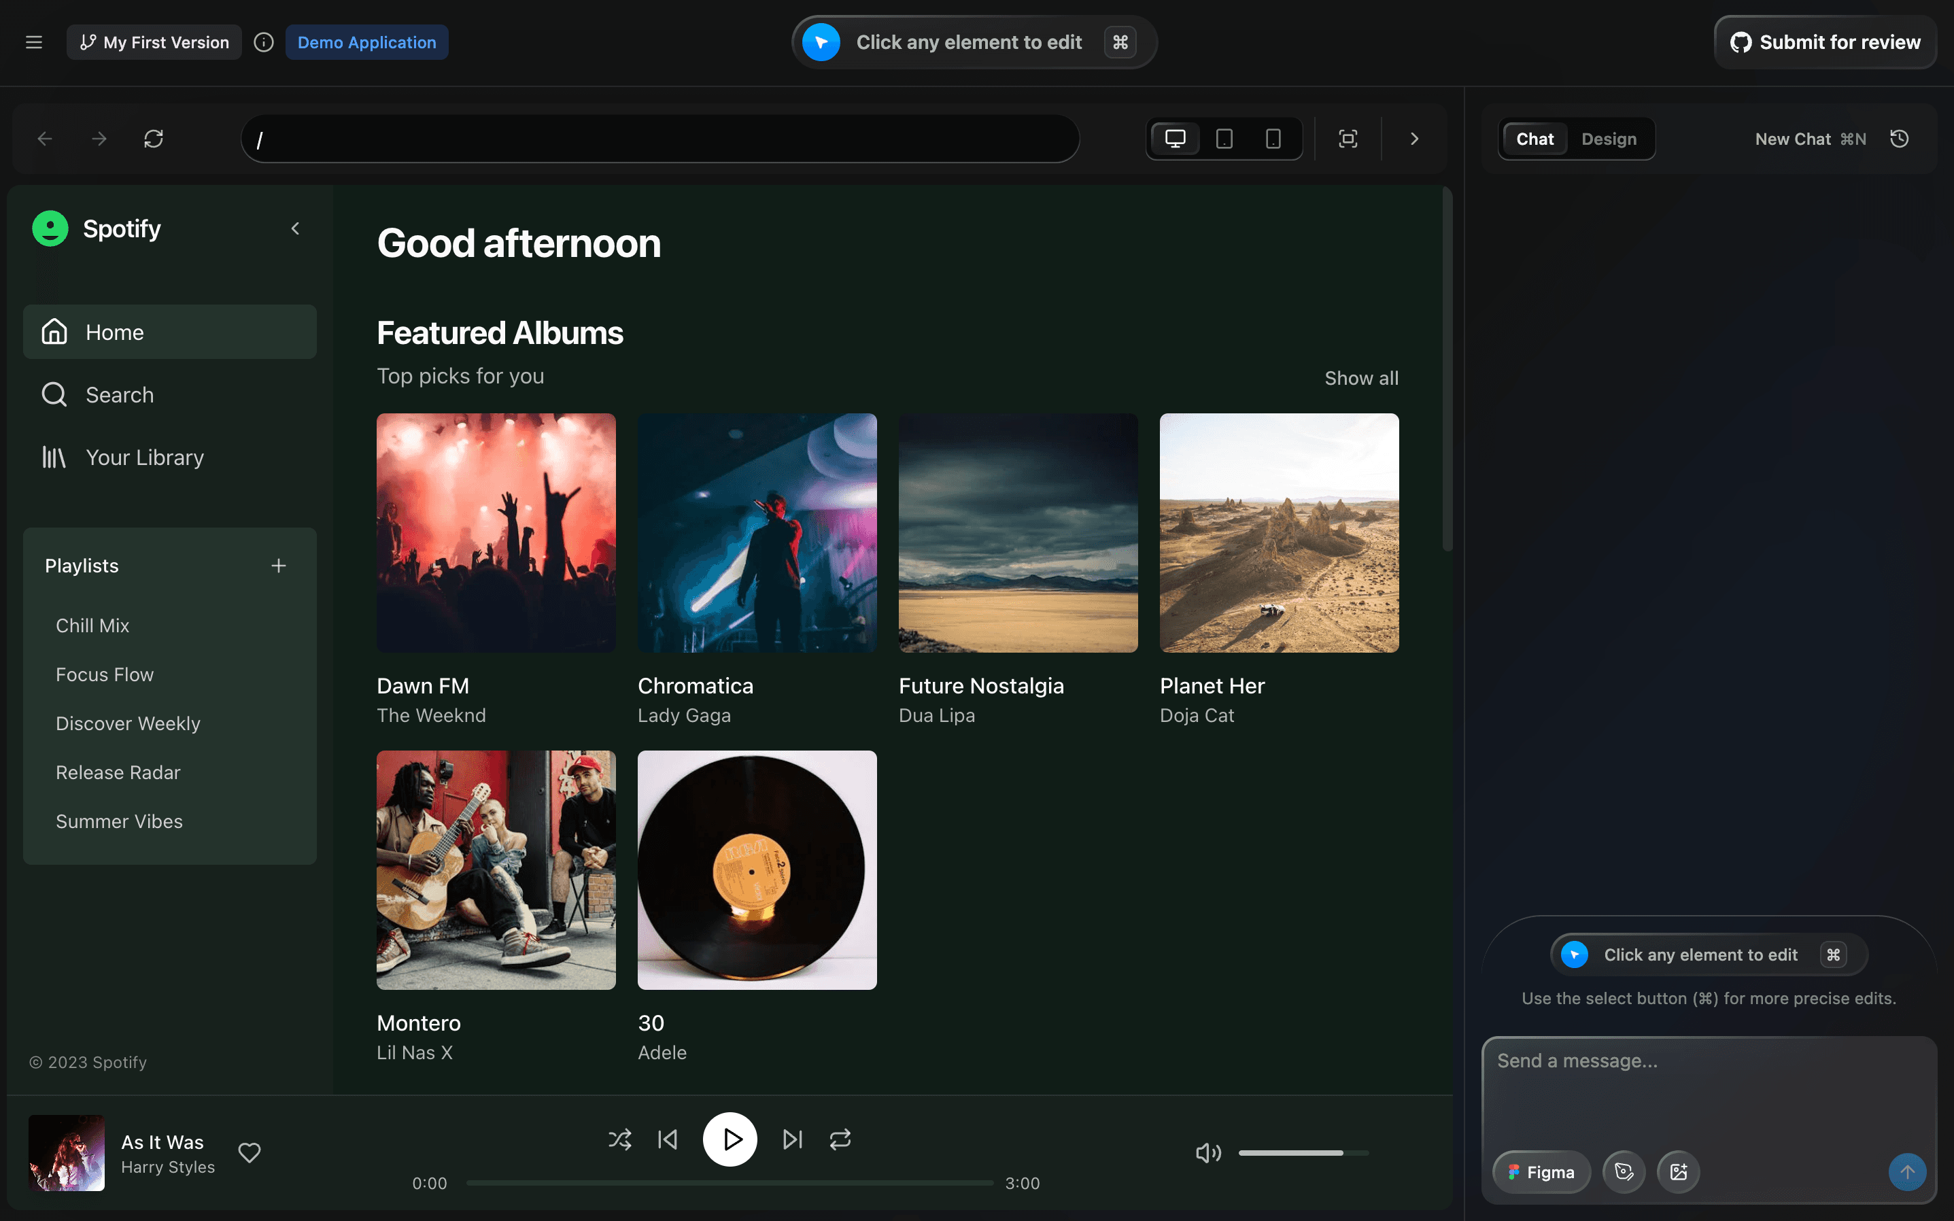Open the Chromatica album cover
Screen dimensions: 1954x1221
(757, 533)
